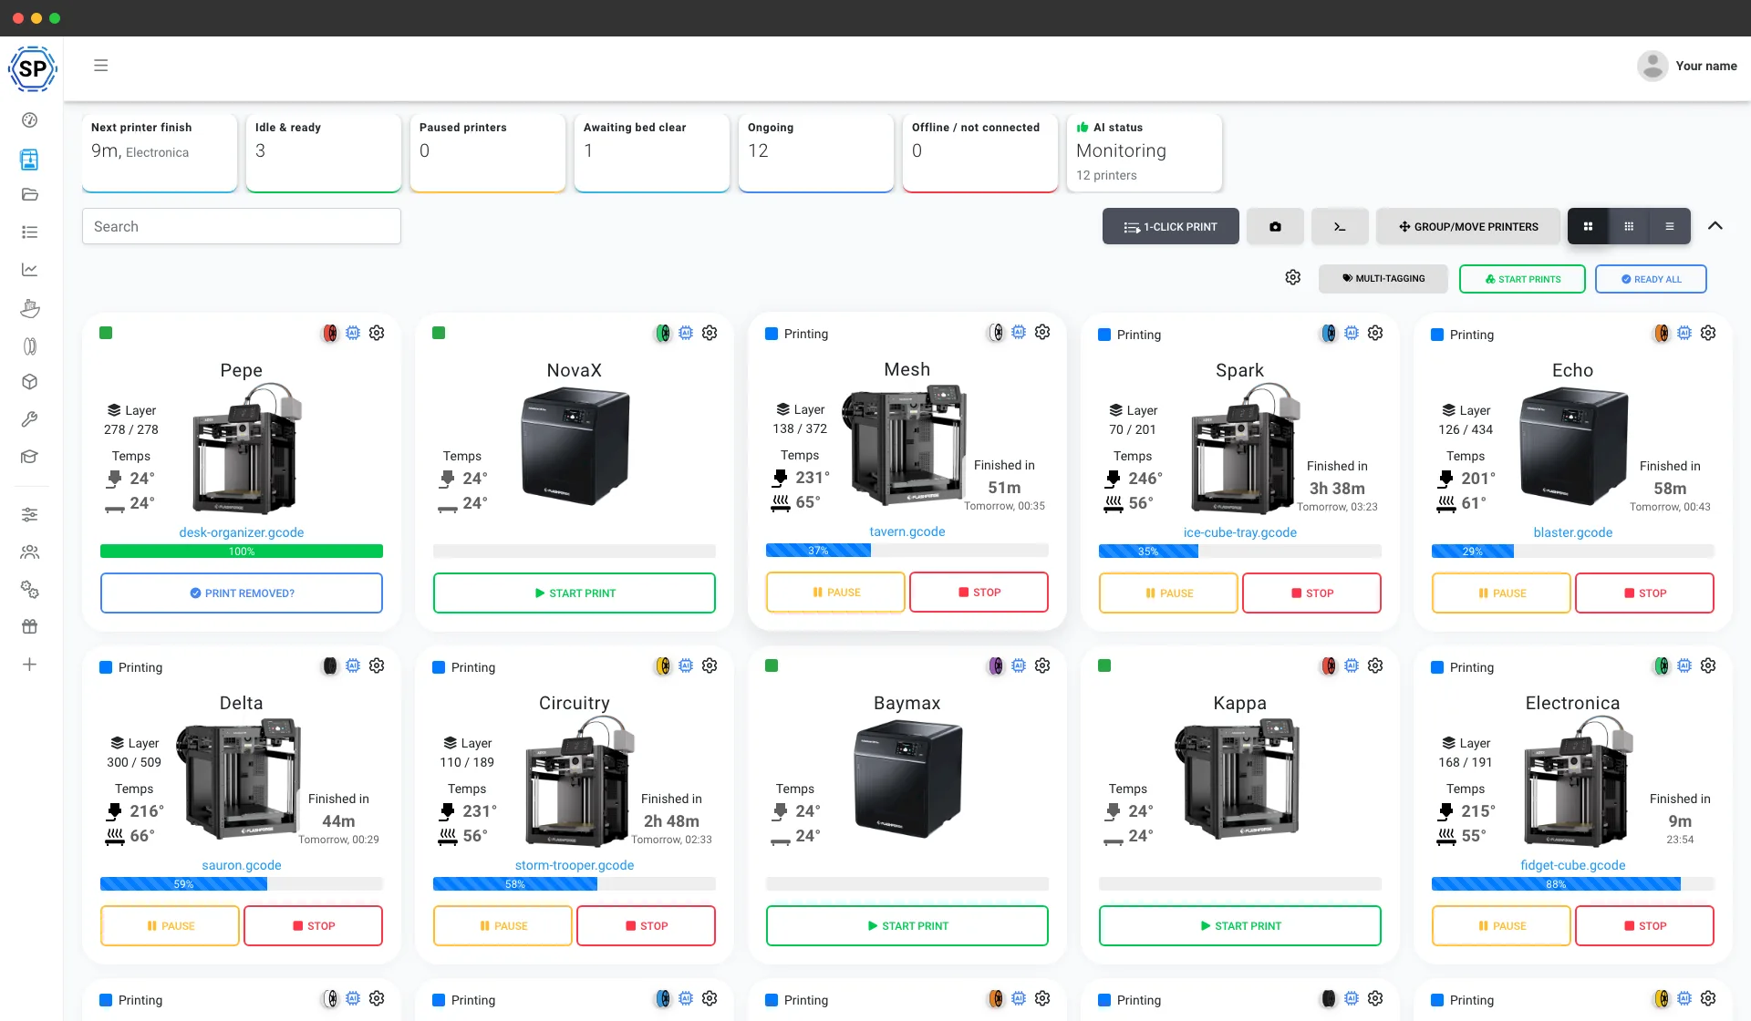This screenshot has height=1021, width=1751.
Task: Switch to large grid view
Action: click(1588, 226)
